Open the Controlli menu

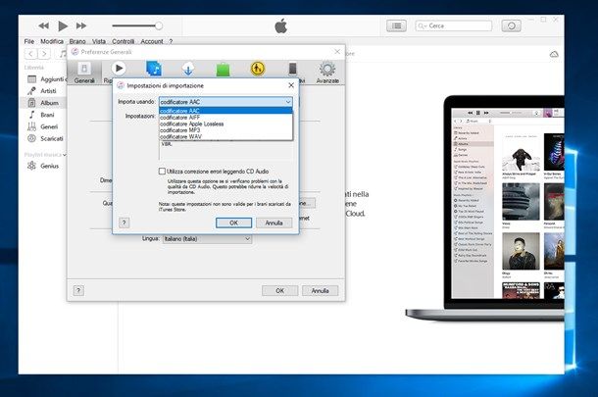pos(123,41)
